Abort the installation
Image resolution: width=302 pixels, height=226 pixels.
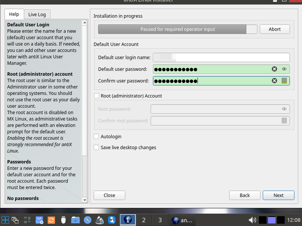pos(274,29)
